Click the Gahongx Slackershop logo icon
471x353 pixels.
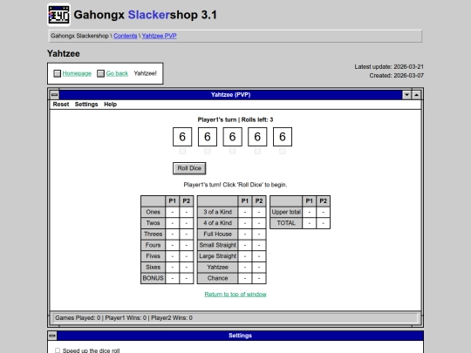click(x=59, y=15)
